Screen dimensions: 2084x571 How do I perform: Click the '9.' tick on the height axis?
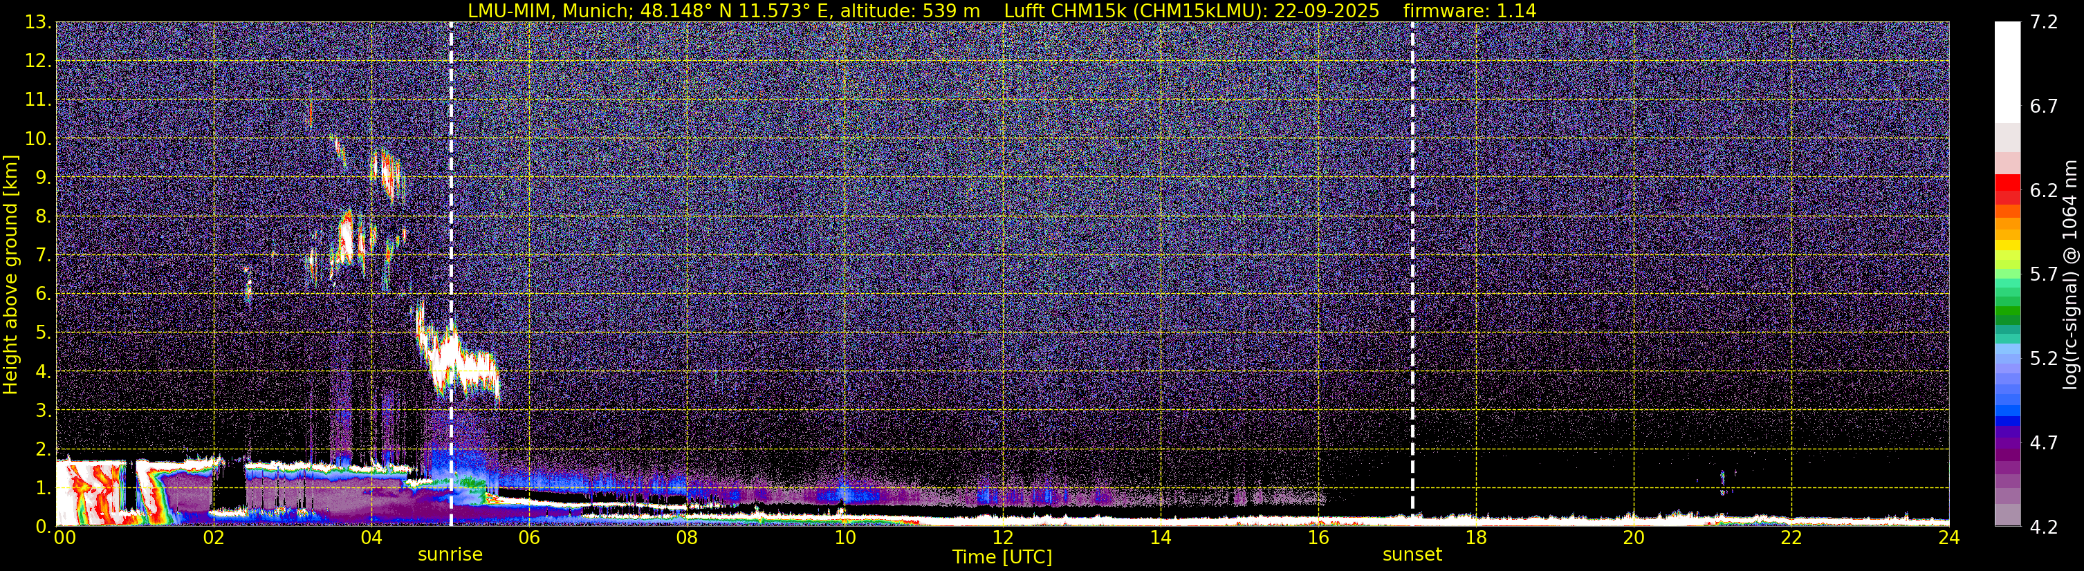(x=43, y=177)
